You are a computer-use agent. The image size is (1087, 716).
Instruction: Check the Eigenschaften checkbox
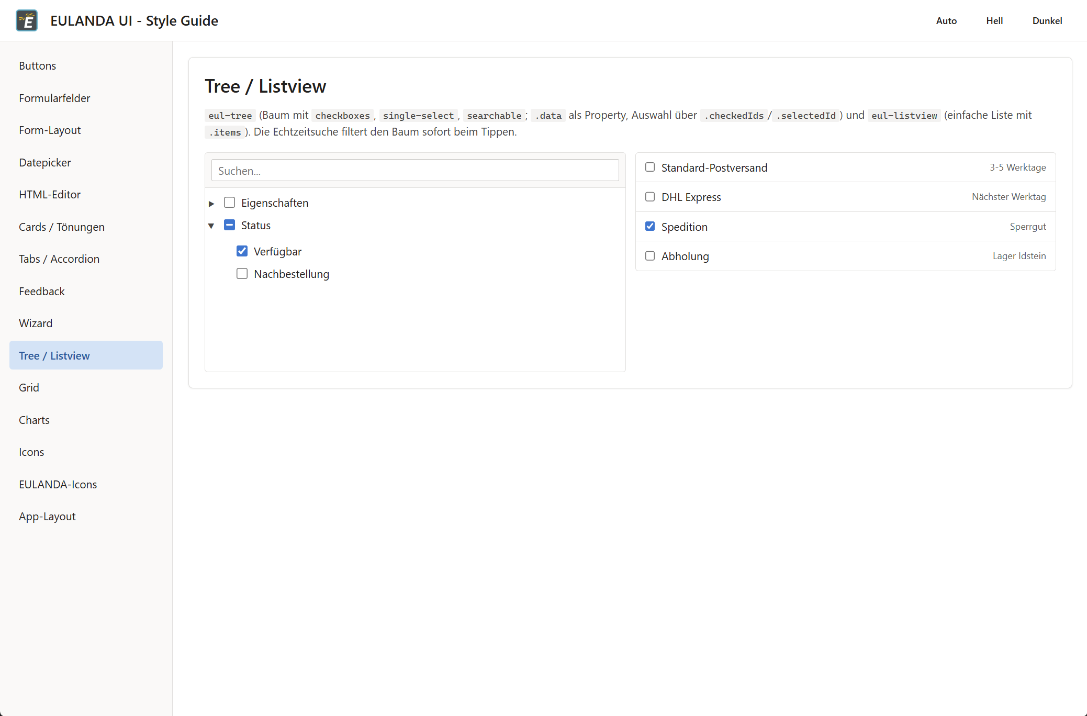point(229,203)
